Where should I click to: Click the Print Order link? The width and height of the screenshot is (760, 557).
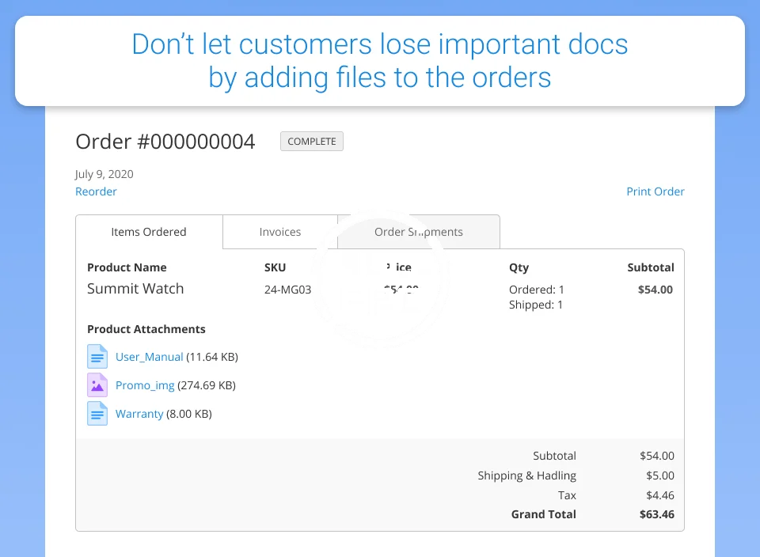pyautogui.click(x=655, y=191)
